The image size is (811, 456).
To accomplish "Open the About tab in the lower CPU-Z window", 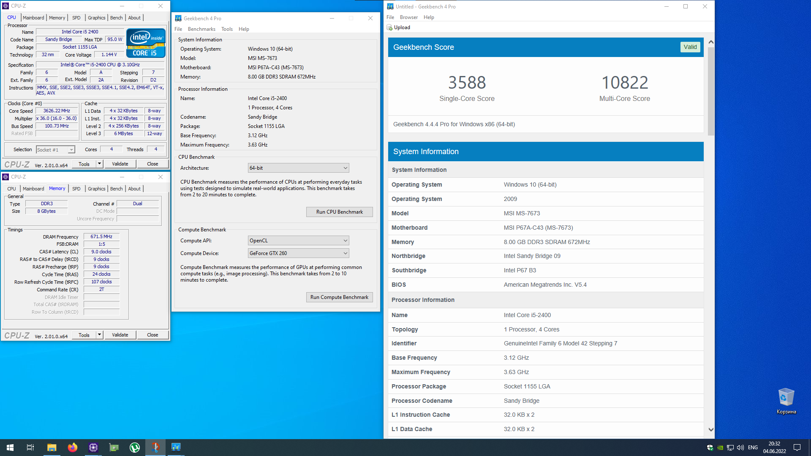I will [134, 189].
